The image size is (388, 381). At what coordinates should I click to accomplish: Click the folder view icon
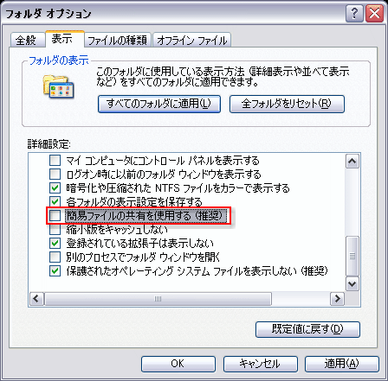59,86
